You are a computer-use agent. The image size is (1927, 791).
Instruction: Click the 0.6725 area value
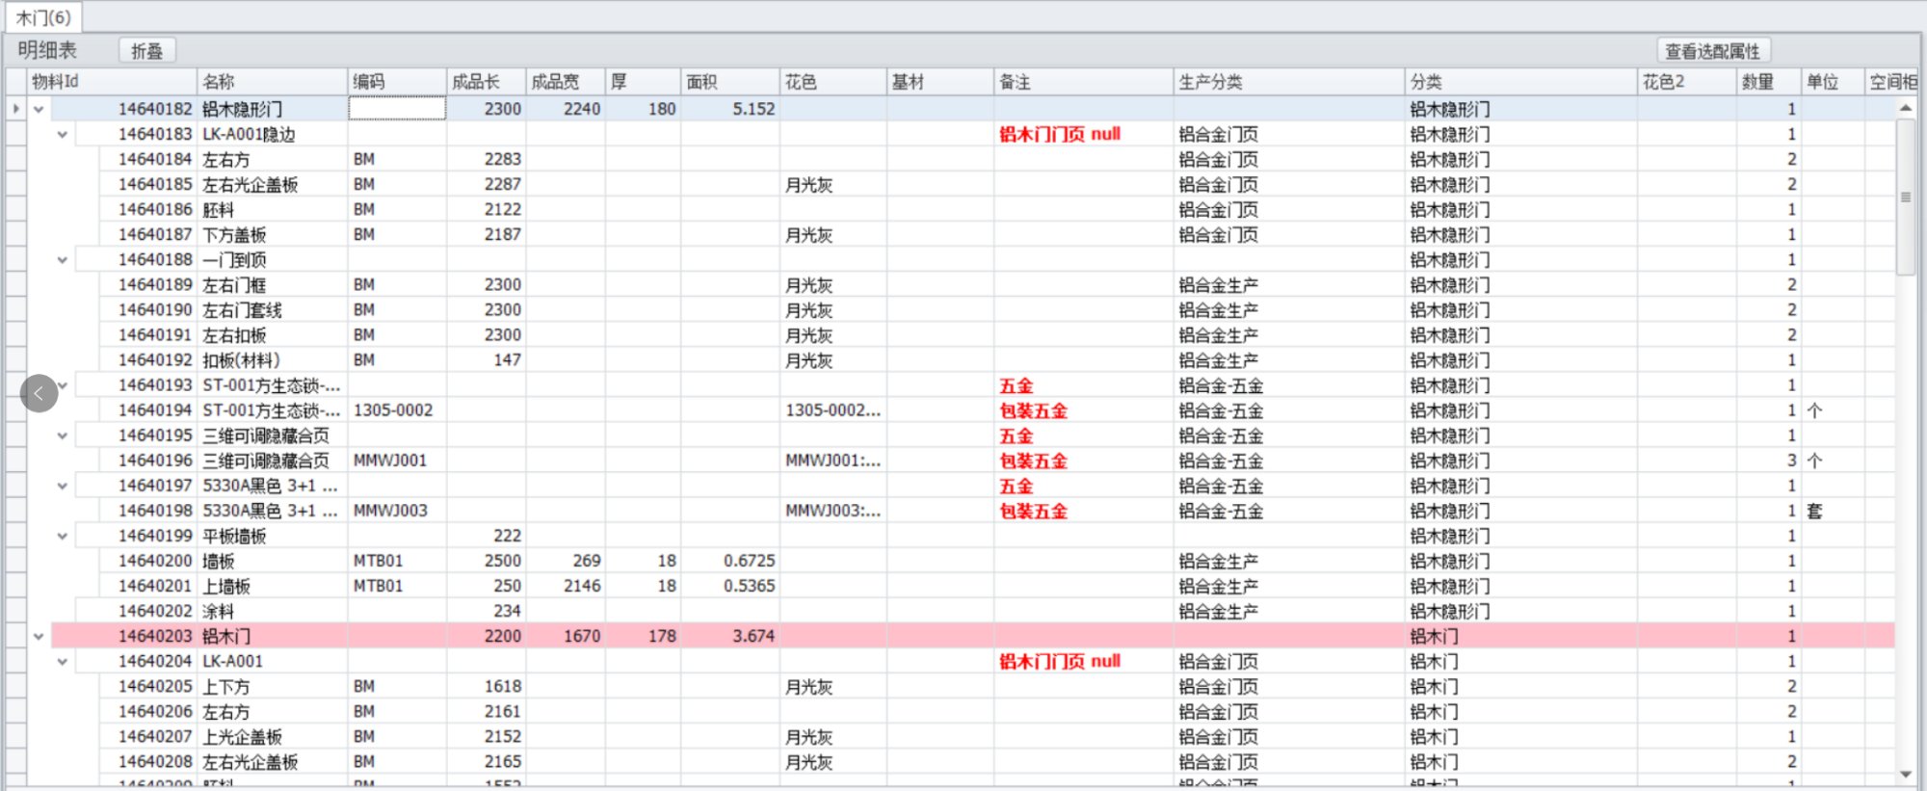click(750, 561)
